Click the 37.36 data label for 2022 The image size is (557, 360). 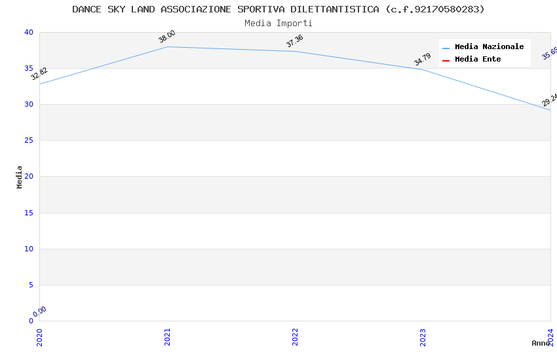tap(295, 41)
